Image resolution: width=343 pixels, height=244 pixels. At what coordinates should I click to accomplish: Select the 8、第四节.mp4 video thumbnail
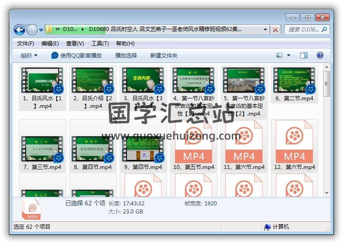[x=93, y=149]
